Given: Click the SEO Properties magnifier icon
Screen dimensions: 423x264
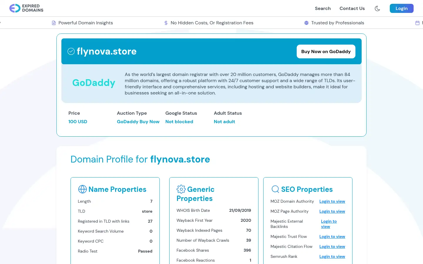Looking at the screenshot, I should (275, 189).
